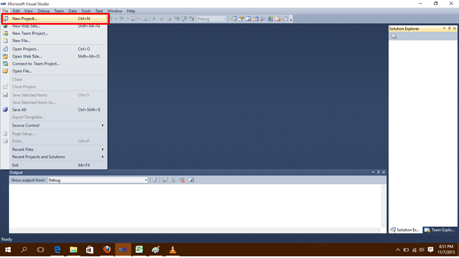Switch to Solution Explorer bottom tab
Viewport: 459px width, 258px height.
click(x=405, y=230)
